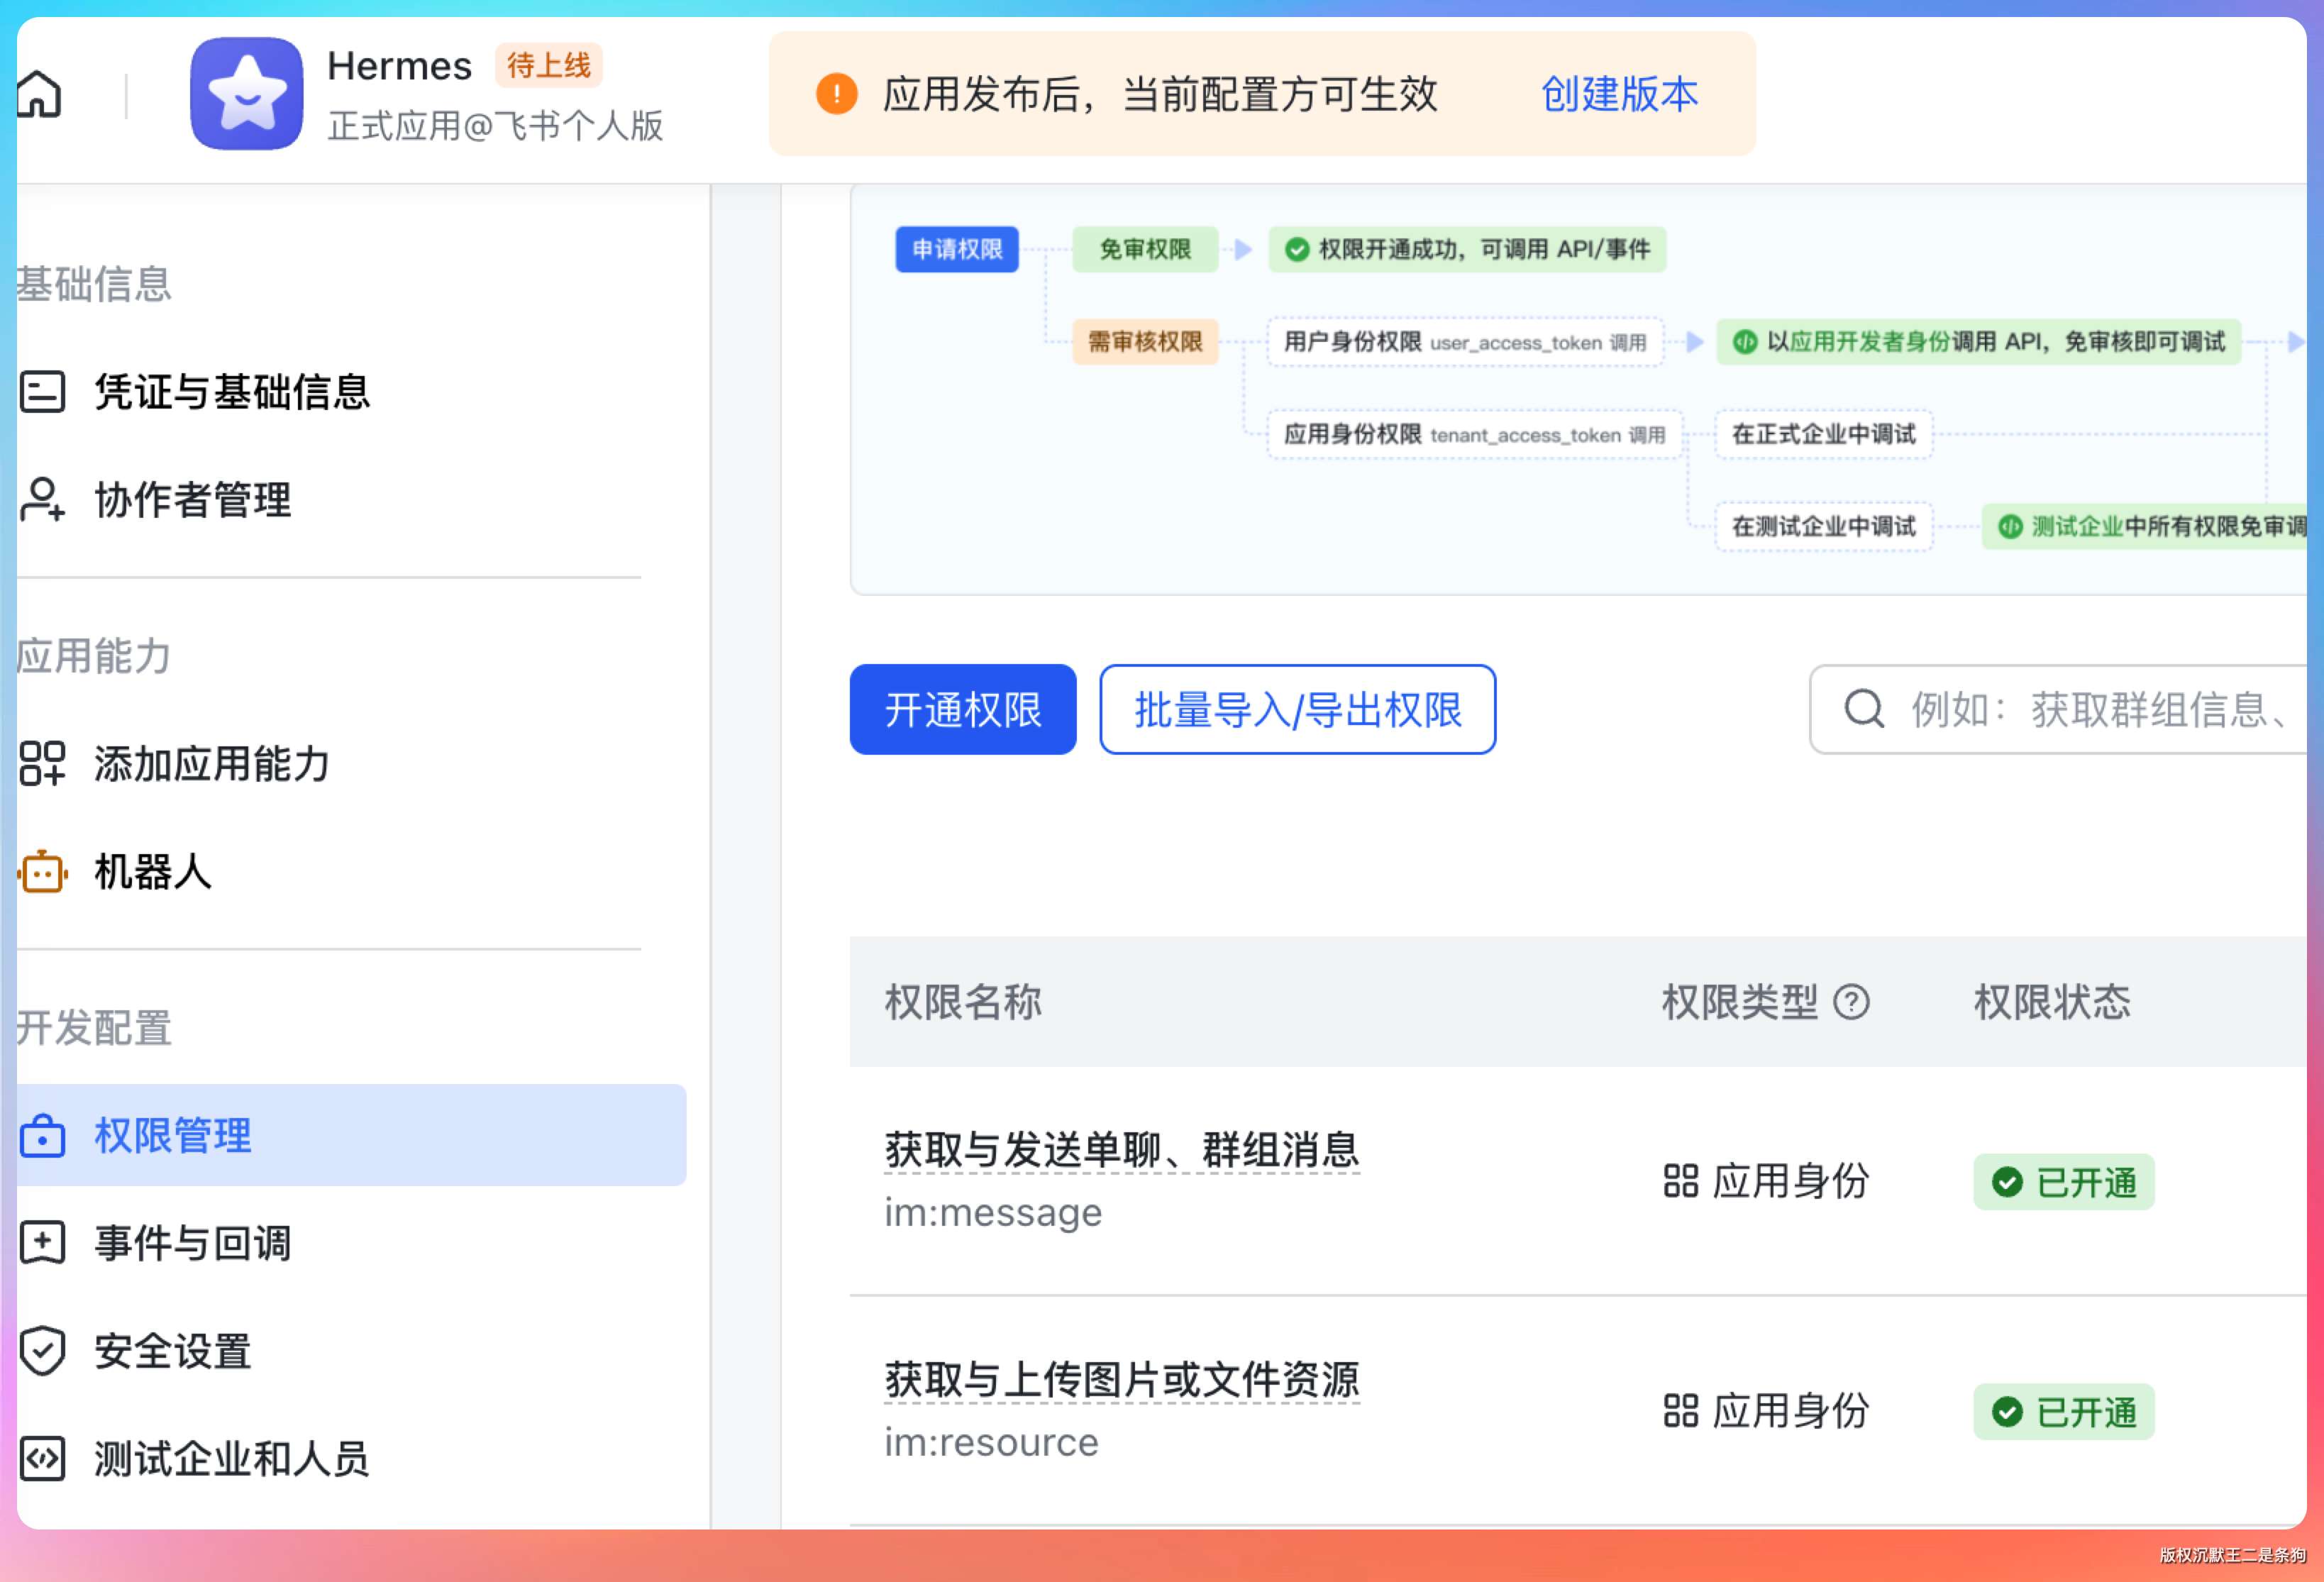The height and width of the screenshot is (1582, 2324).
Task: Open 凭证与基础信息 in sidebar
Action: 231,392
